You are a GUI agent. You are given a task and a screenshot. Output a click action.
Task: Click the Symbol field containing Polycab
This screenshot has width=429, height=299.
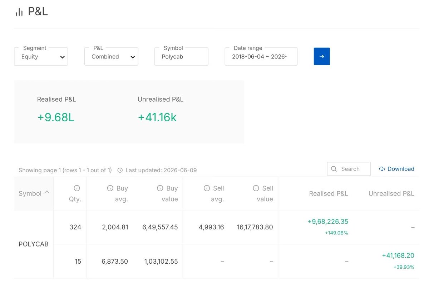181,56
